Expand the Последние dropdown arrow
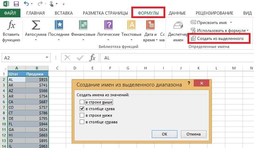 [59, 40]
